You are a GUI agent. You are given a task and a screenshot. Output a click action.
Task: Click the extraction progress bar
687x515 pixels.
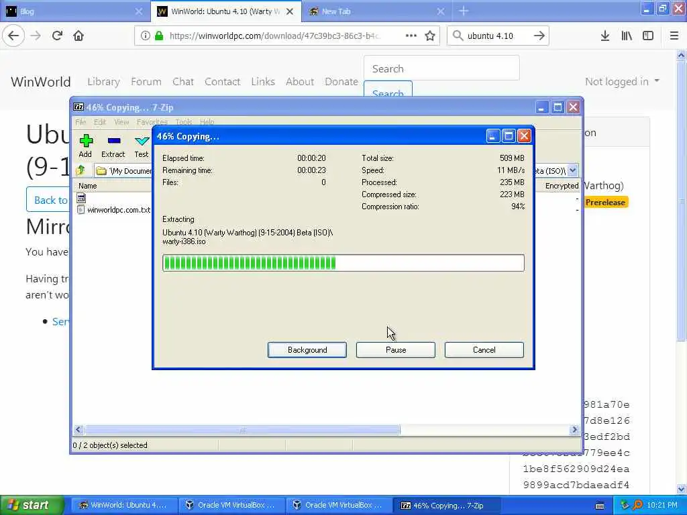point(343,263)
